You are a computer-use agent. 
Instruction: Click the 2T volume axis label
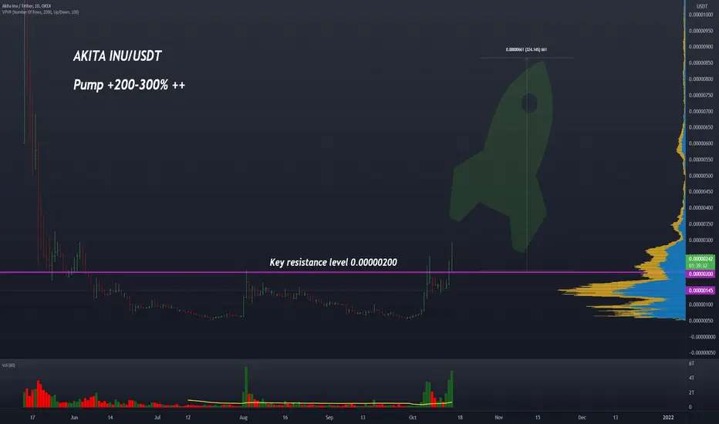[x=691, y=393]
